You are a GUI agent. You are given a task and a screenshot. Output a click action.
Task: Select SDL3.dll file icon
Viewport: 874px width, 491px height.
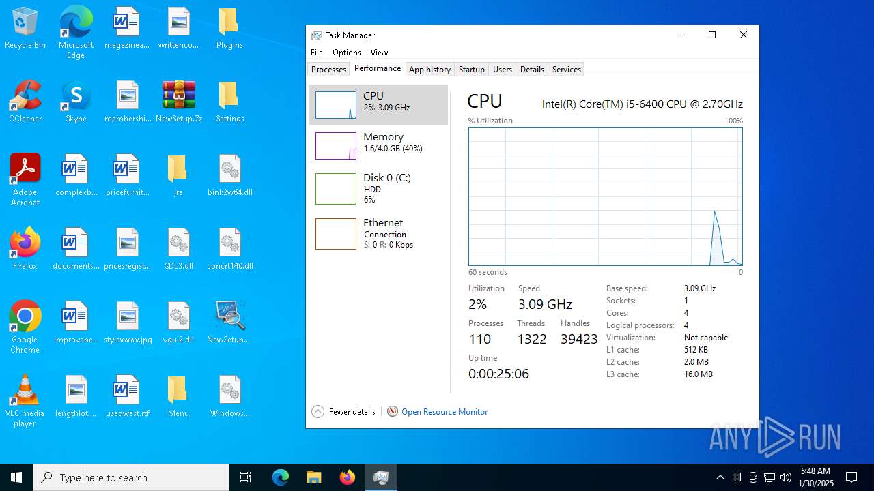click(179, 250)
